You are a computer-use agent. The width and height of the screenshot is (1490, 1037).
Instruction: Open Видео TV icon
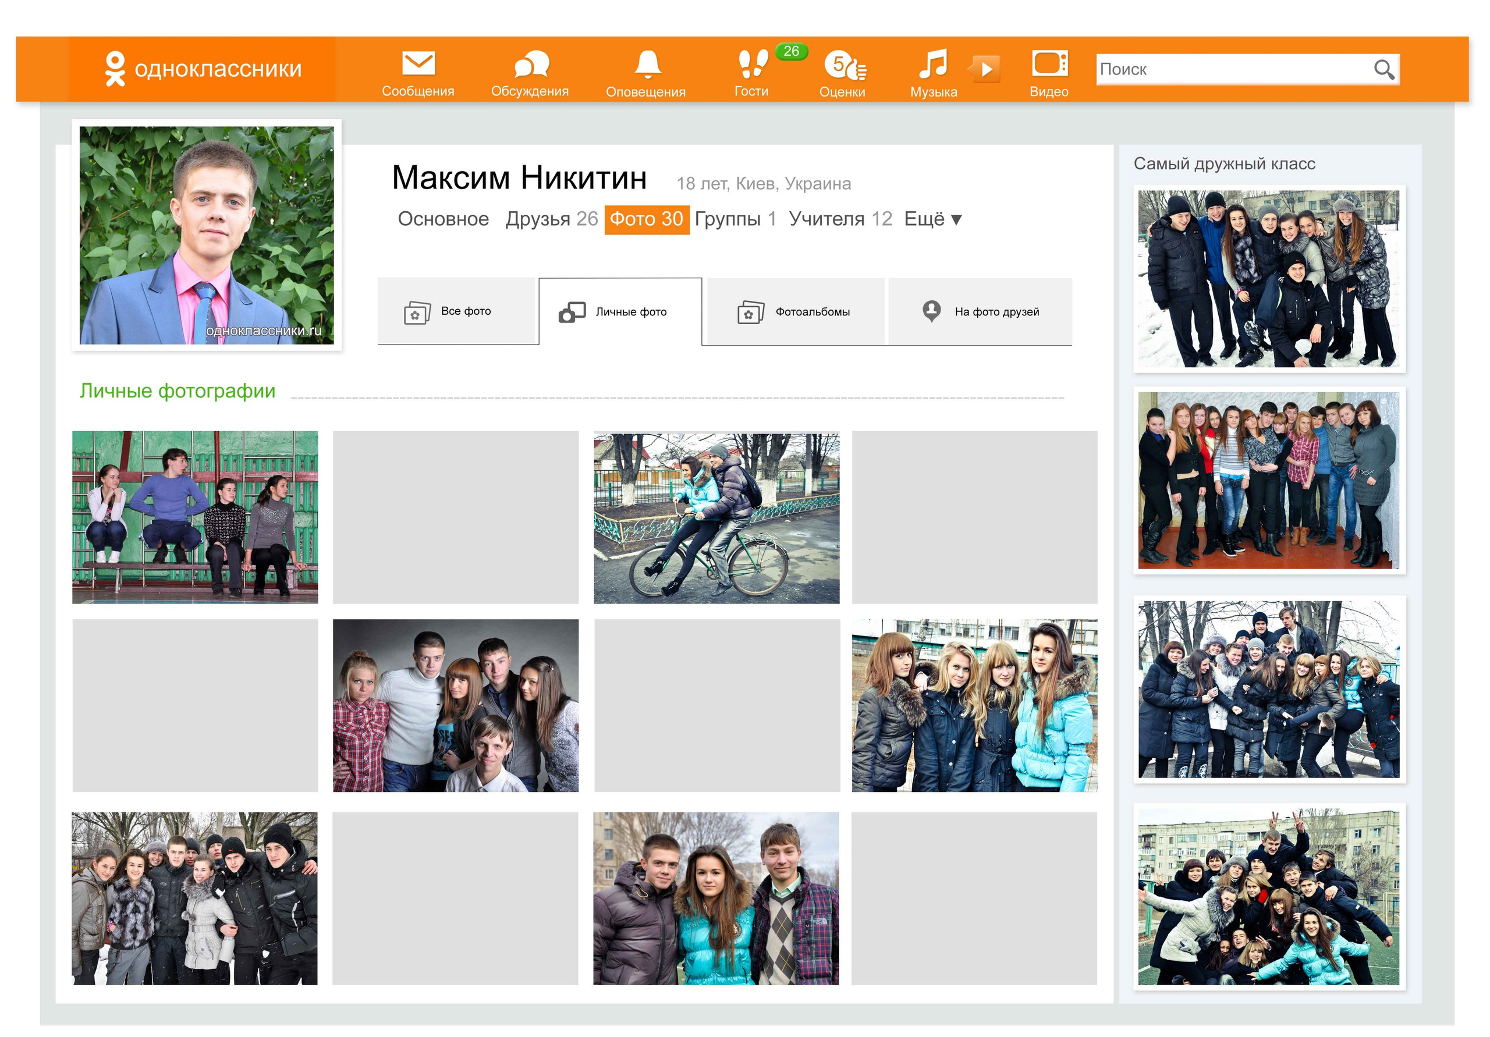pyautogui.click(x=1049, y=64)
